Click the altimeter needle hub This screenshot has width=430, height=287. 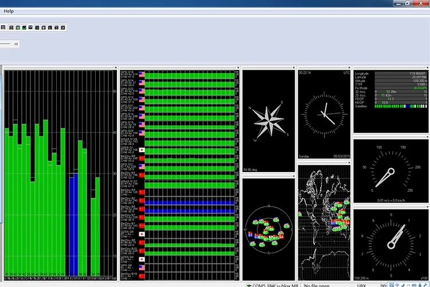click(x=391, y=245)
